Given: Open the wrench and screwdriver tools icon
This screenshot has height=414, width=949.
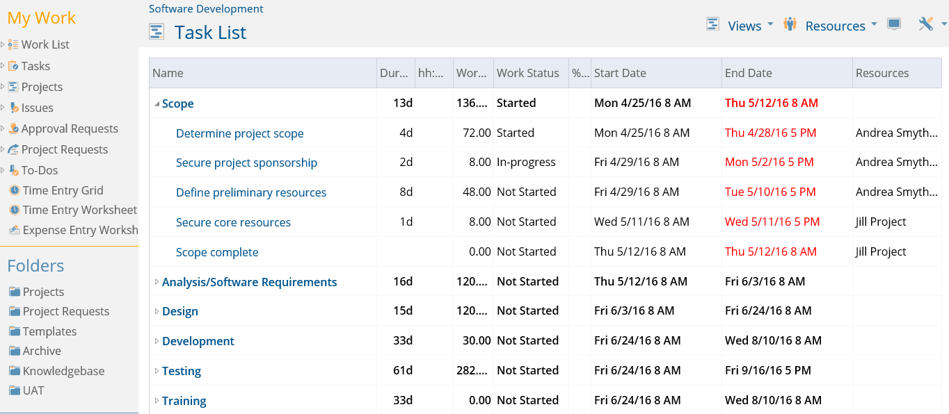Looking at the screenshot, I should pos(926,24).
